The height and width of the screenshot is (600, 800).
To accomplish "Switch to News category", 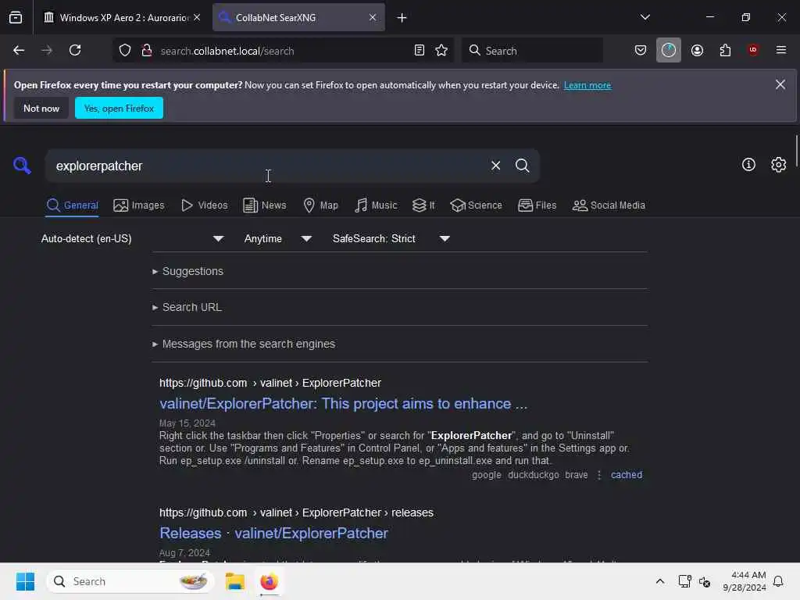I will click(265, 205).
